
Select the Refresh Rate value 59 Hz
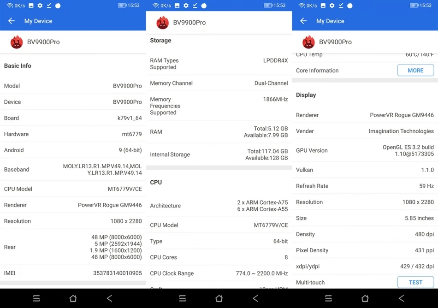[426, 186]
